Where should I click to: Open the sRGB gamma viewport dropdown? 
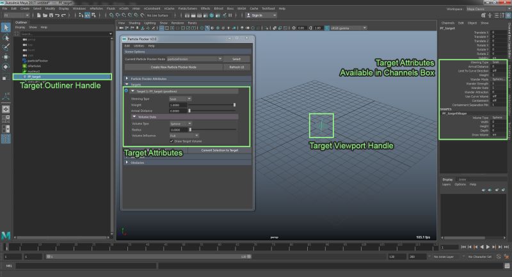(x=348, y=28)
